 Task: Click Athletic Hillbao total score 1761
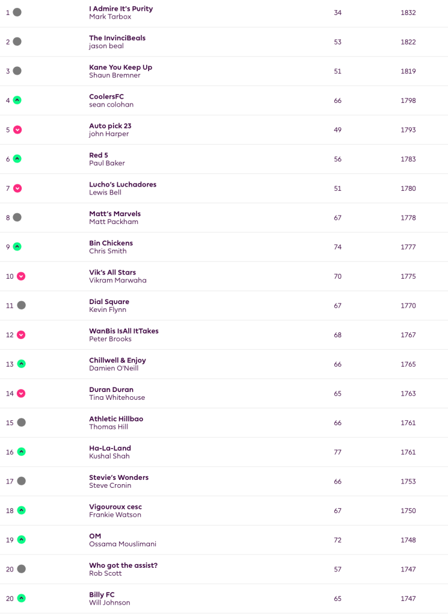(x=408, y=423)
